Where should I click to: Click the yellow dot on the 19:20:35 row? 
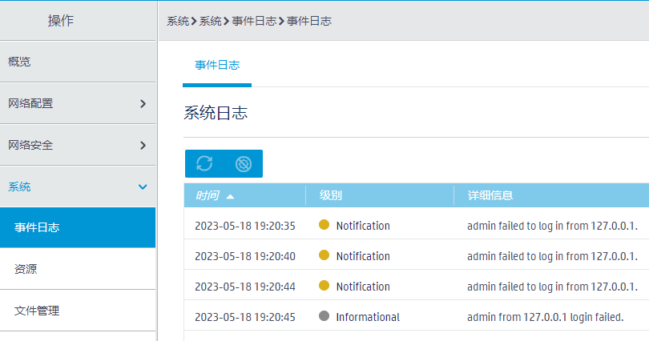pos(324,226)
